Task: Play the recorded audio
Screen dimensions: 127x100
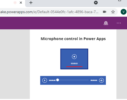Action: click(x=45, y=80)
